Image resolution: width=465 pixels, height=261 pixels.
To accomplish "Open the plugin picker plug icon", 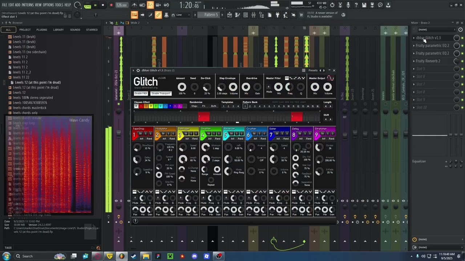I will coord(277,15).
